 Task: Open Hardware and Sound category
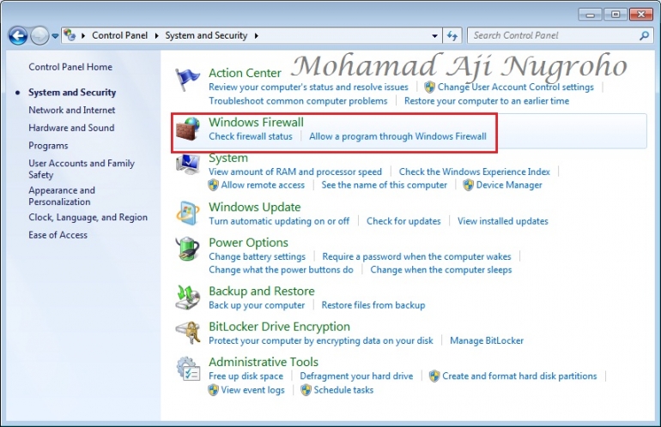coord(71,128)
